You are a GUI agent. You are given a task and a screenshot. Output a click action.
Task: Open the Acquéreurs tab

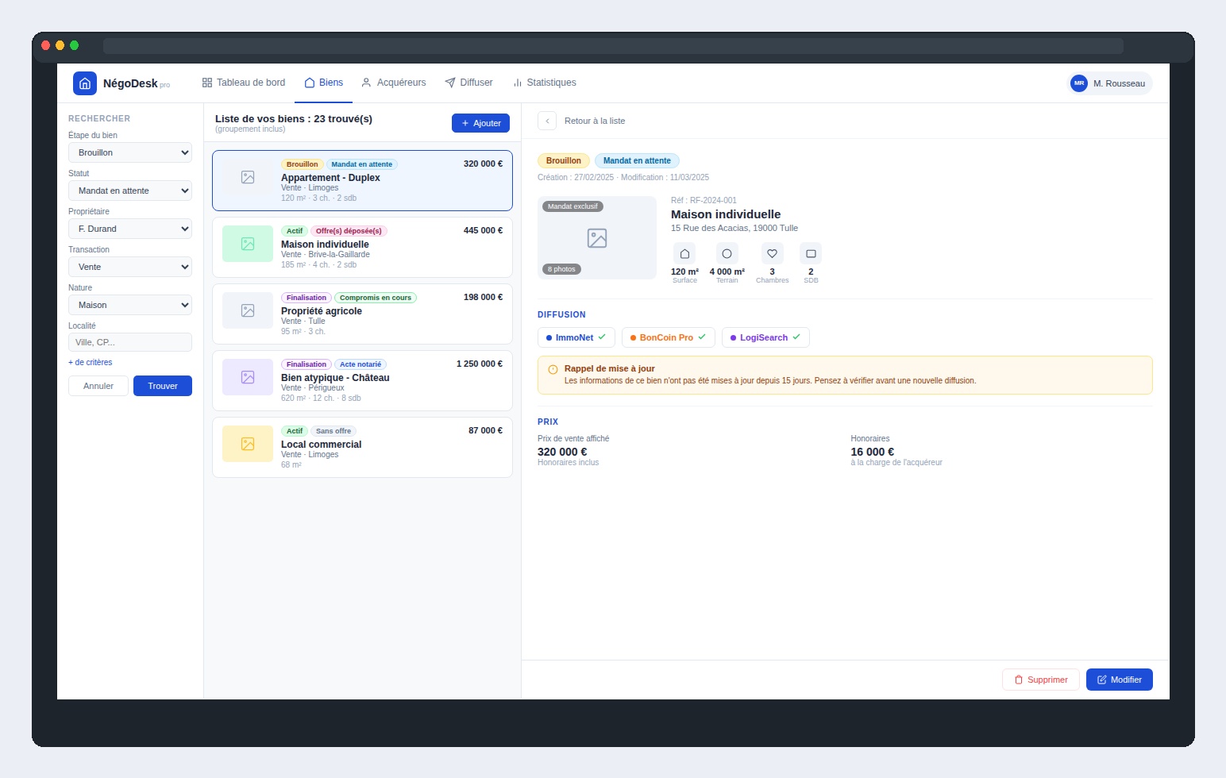[x=394, y=83]
